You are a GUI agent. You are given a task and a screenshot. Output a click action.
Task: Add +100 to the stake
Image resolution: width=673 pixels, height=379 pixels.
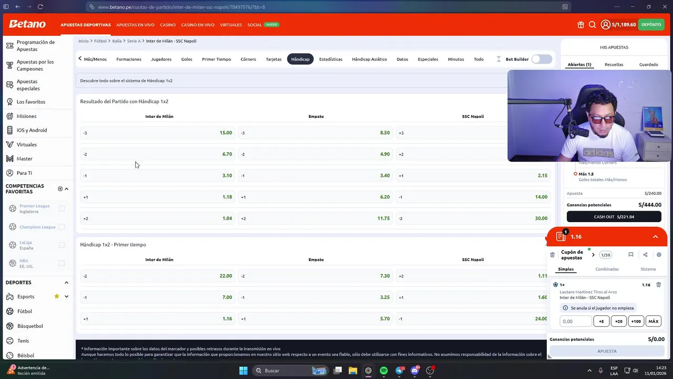[636, 321]
